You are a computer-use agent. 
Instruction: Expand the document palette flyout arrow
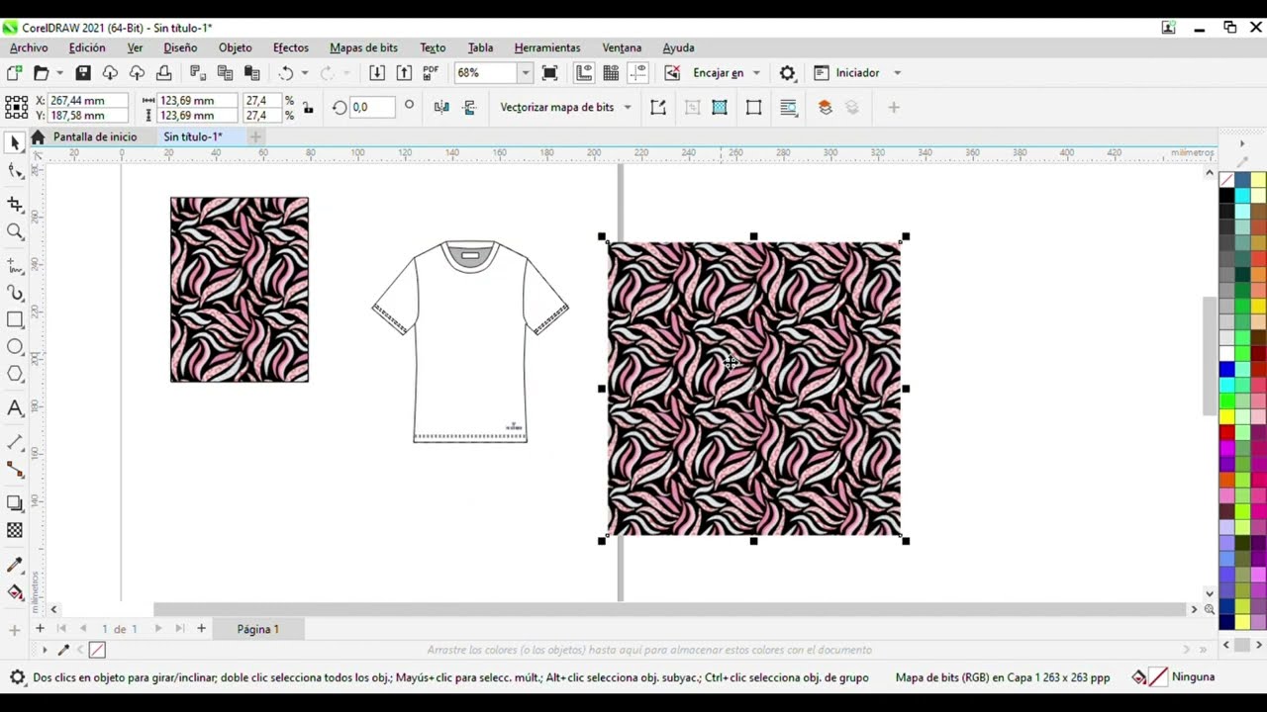pos(45,650)
